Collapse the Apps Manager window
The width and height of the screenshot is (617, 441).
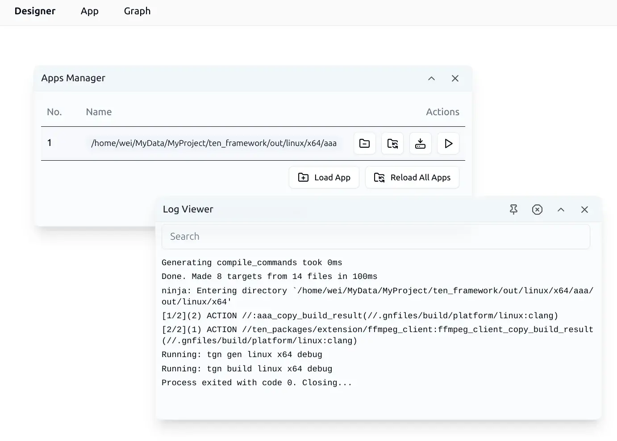(x=431, y=78)
